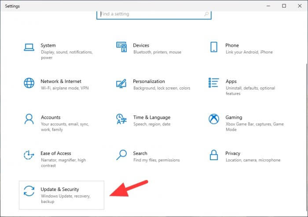Click 'Background, lock screen, colors' description

[x=161, y=88]
